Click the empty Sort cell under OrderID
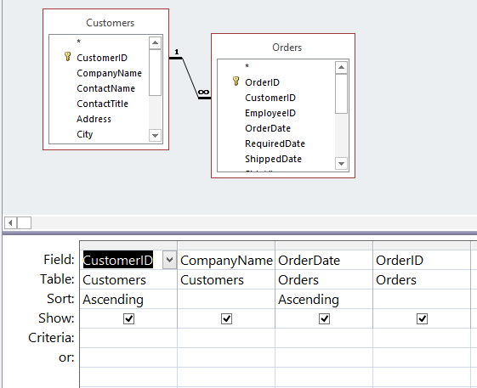477x388 pixels. point(422,299)
